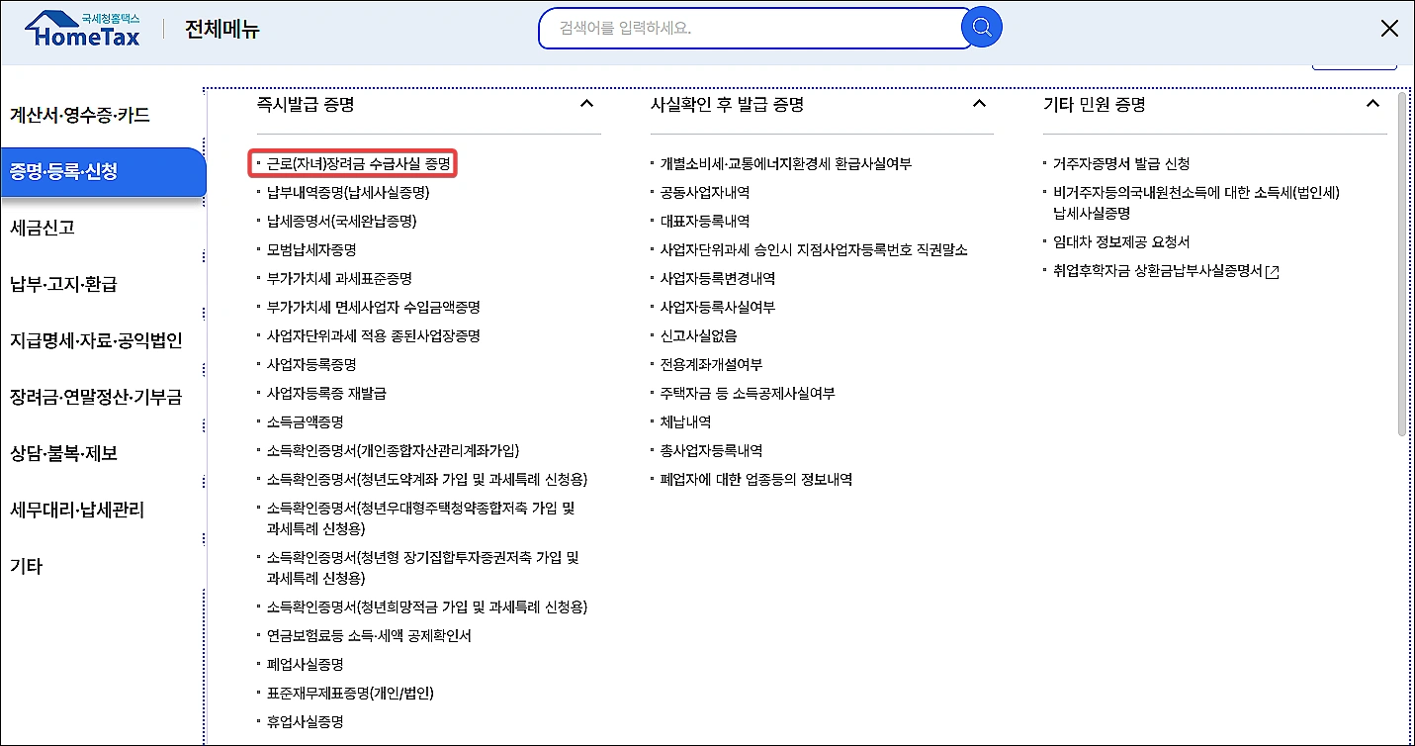Select 장려금·연말정산·기부금 in the sidebar
The width and height of the screenshot is (1415, 746).
tap(96, 396)
